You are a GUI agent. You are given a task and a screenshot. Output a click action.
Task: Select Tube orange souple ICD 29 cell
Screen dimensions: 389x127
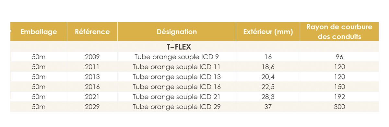point(177,107)
